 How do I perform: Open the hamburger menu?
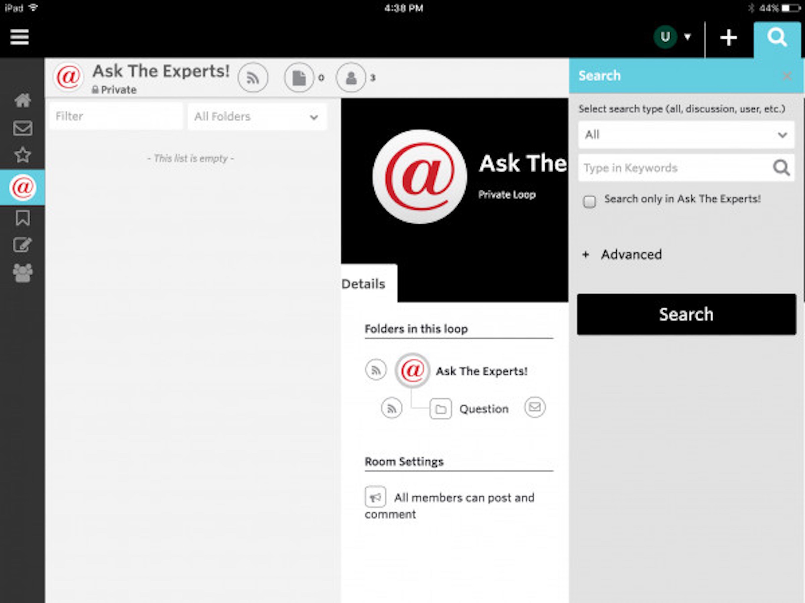click(19, 37)
